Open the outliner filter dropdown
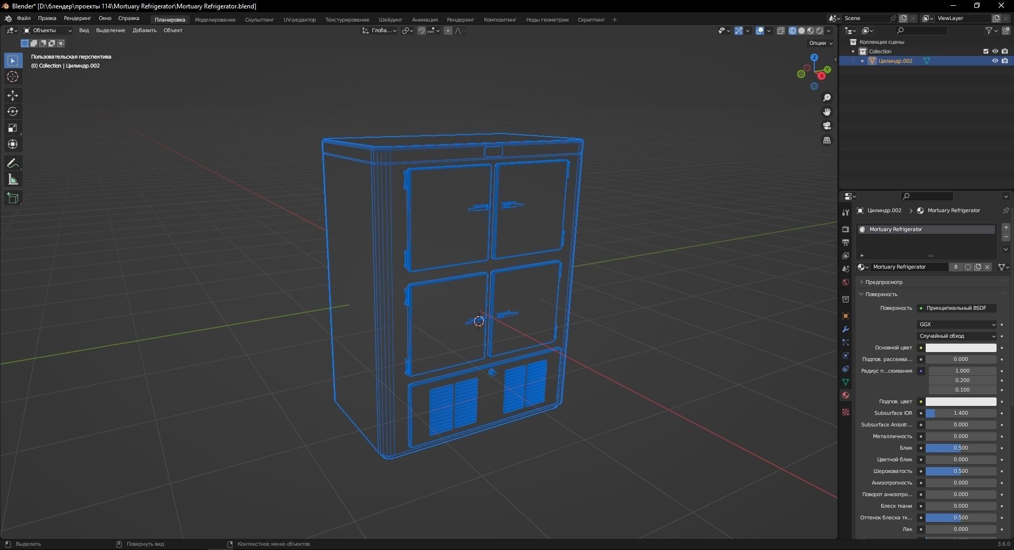 (x=992, y=31)
